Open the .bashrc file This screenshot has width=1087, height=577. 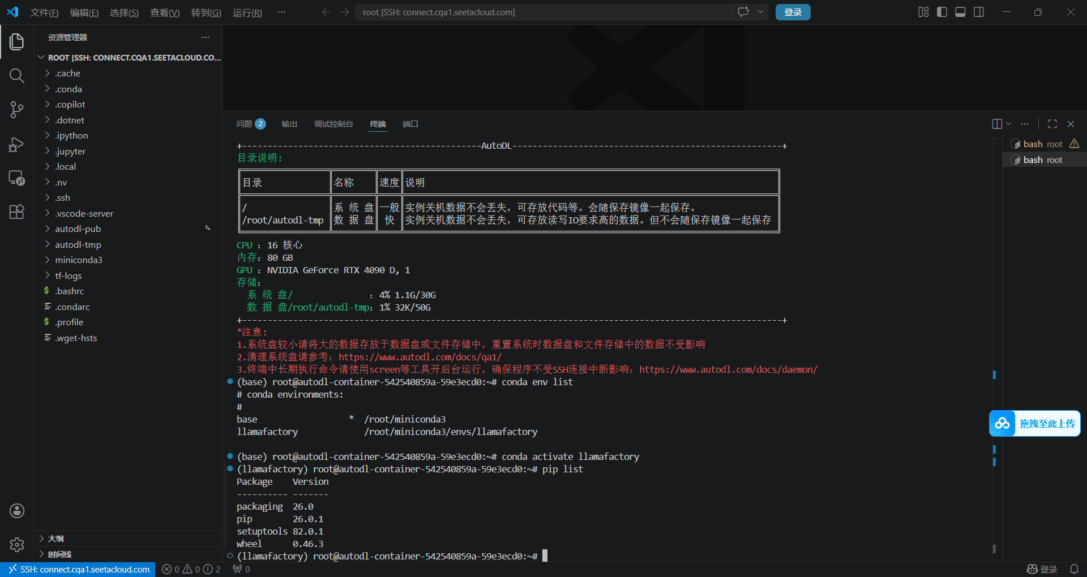[x=128, y=291]
